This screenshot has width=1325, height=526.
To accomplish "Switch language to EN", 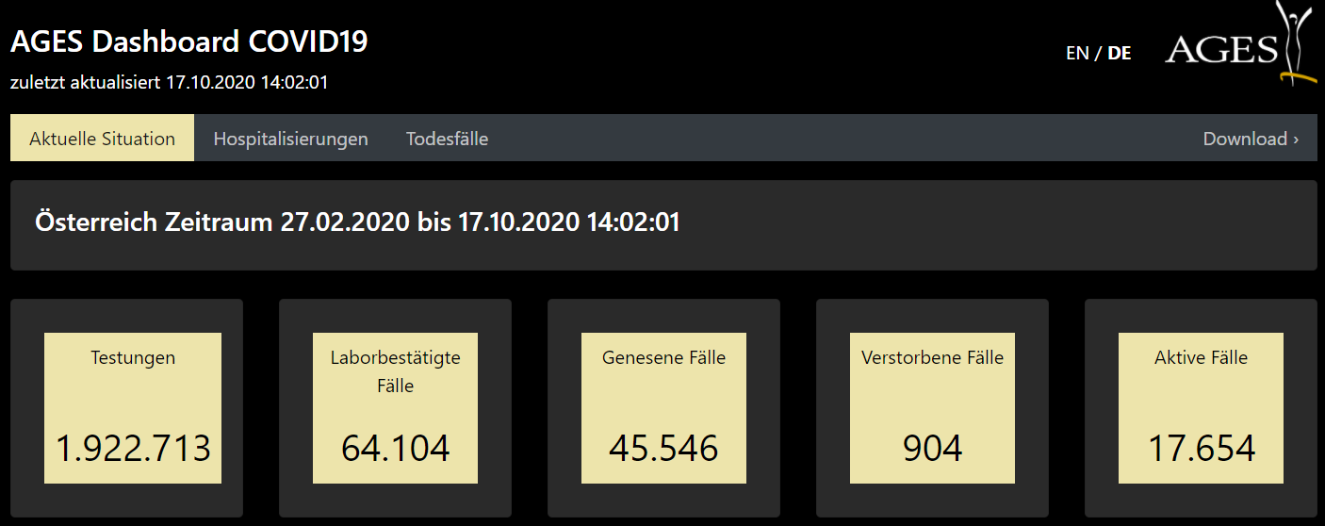I will [x=1077, y=54].
